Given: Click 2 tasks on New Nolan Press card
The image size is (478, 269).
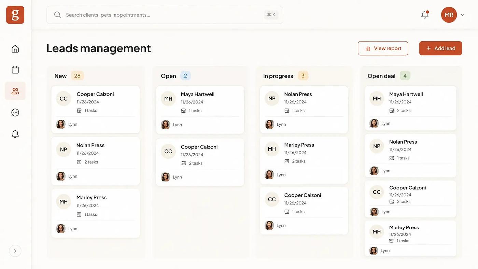Looking at the screenshot, I should 87,162.
